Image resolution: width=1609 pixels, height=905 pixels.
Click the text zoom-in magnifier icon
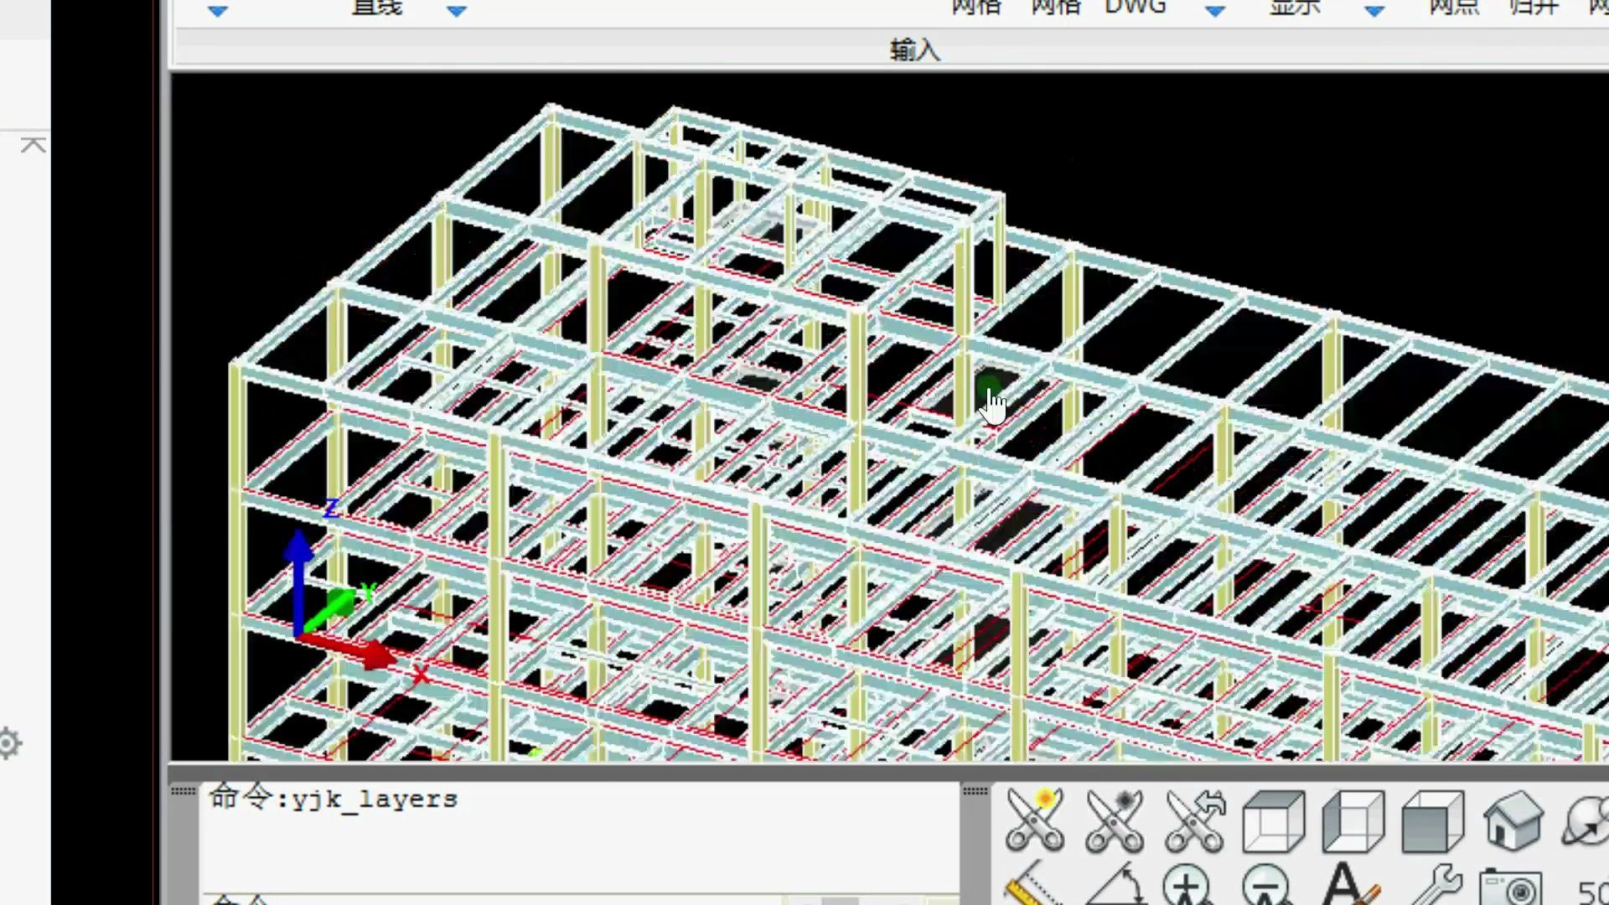1187,887
